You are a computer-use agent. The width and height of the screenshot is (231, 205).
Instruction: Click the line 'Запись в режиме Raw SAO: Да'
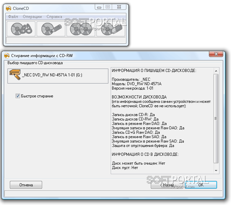point(139,137)
